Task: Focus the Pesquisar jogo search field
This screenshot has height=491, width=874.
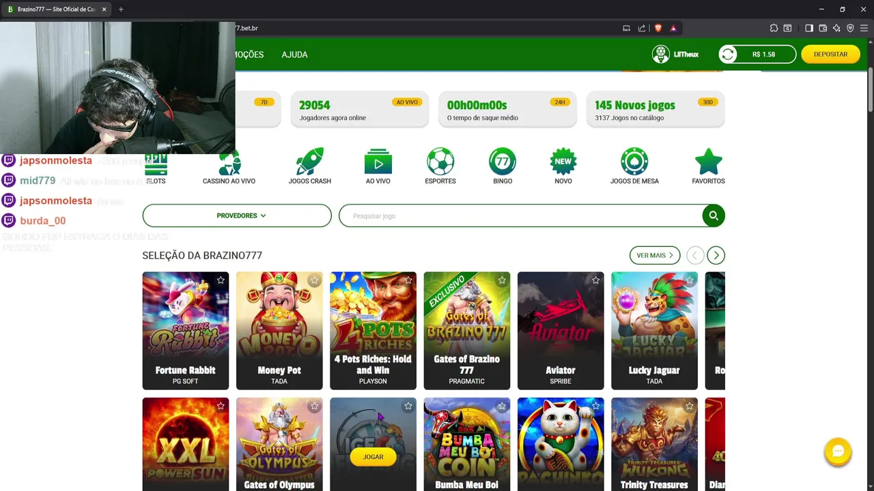Action: (x=520, y=215)
